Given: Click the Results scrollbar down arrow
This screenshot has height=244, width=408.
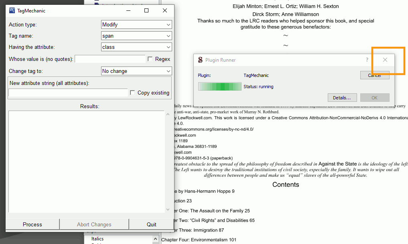Looking at the screenshot, I should (x=168, y=210).
